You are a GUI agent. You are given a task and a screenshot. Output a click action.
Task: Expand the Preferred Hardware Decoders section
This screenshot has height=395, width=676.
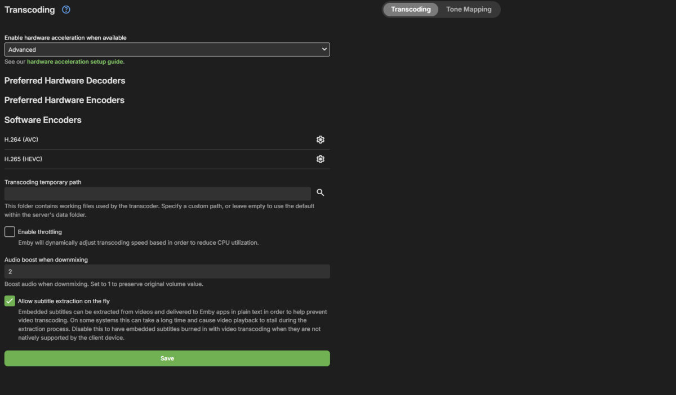[x=65, y=80]
